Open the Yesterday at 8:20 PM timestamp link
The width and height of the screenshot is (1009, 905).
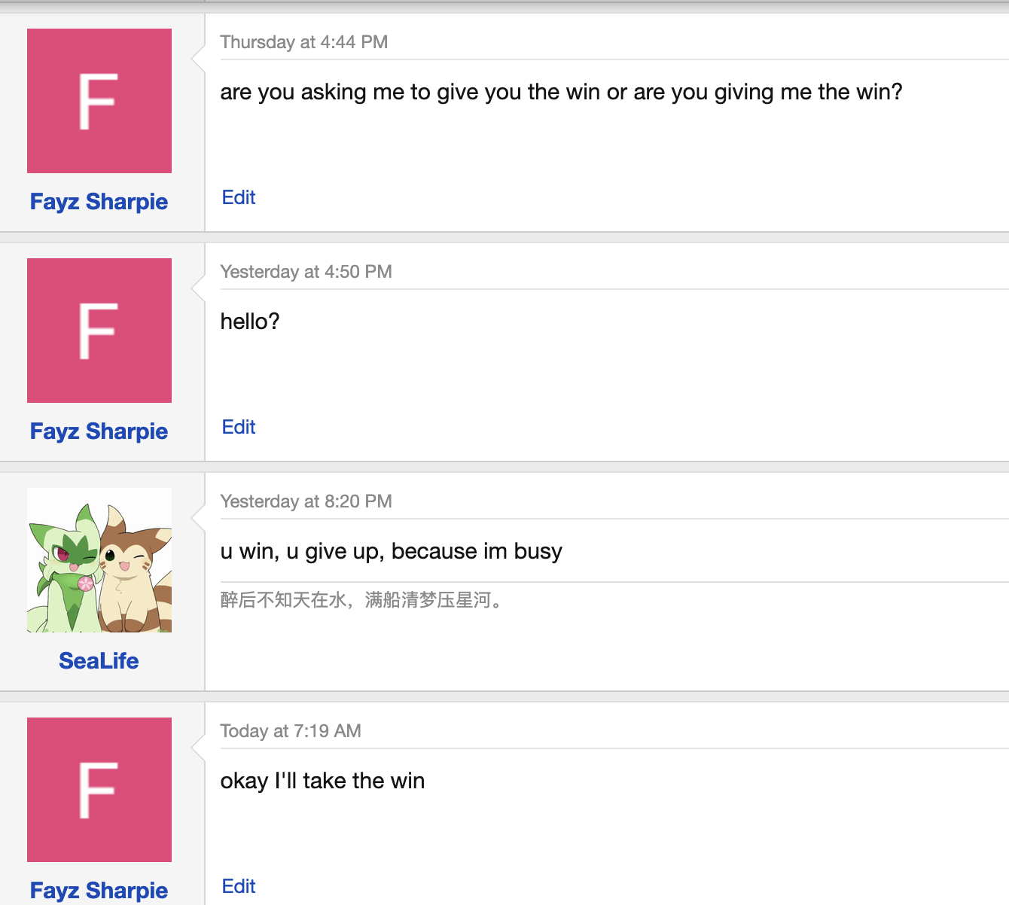[x=306, y=501]
